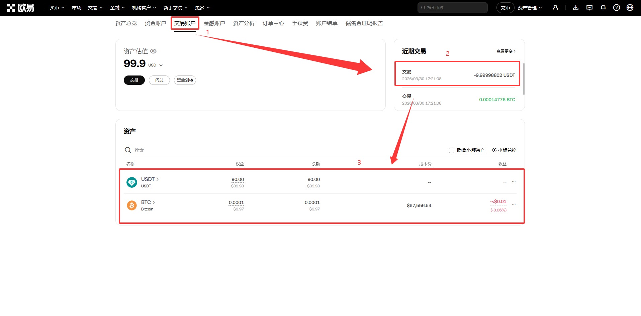The width and height of the screenshot is (641, 316).
Task: Open the 账户结单 tab
Action: (x=327, y=23)
